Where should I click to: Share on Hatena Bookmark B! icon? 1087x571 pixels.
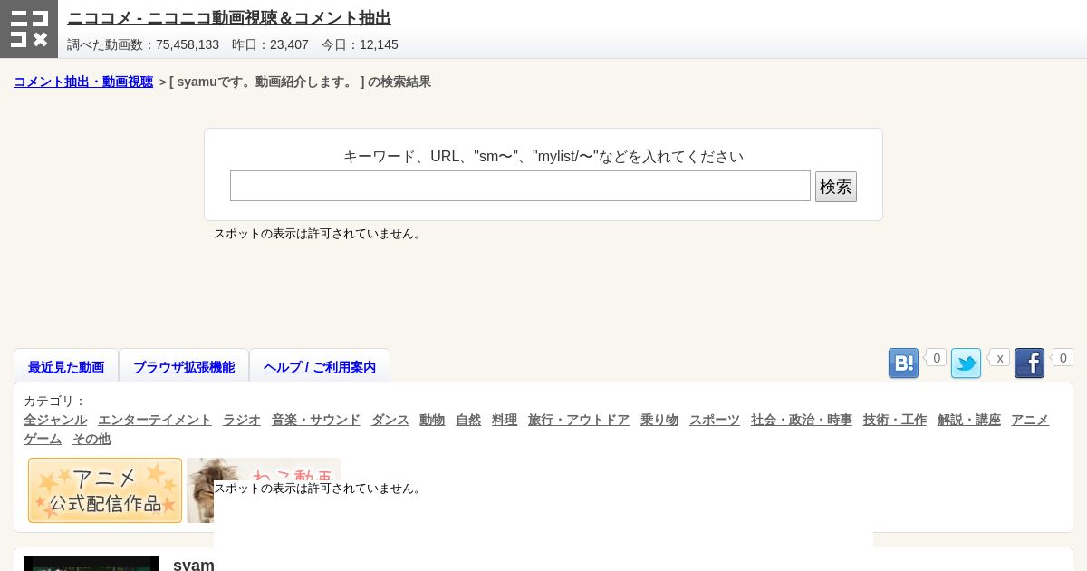coord(903,363)
